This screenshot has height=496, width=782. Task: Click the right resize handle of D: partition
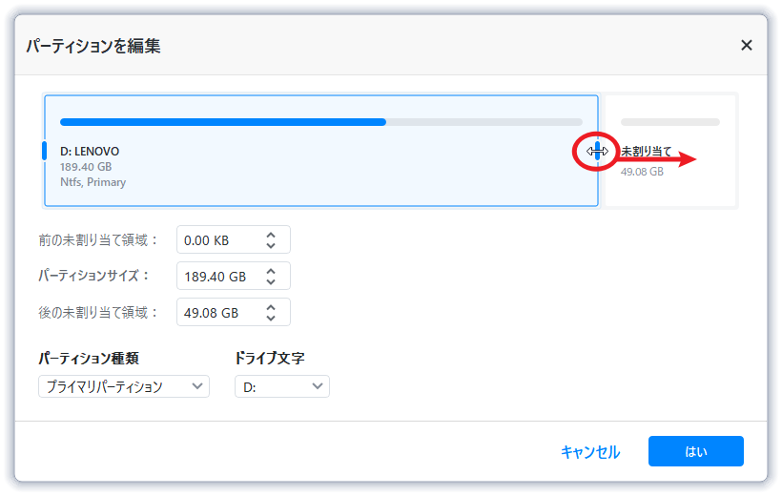click(598, 151)
